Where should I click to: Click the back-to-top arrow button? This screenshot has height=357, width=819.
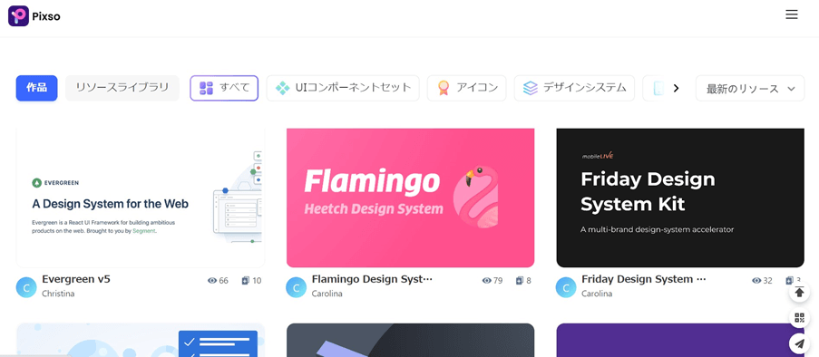point(799,293)
